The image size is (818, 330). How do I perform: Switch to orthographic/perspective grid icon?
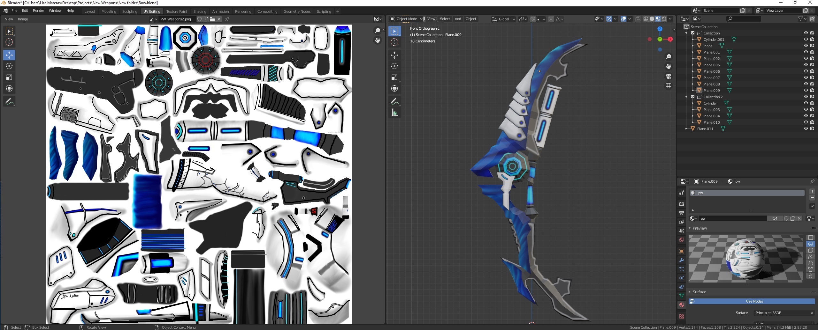[x=668, y=86]
